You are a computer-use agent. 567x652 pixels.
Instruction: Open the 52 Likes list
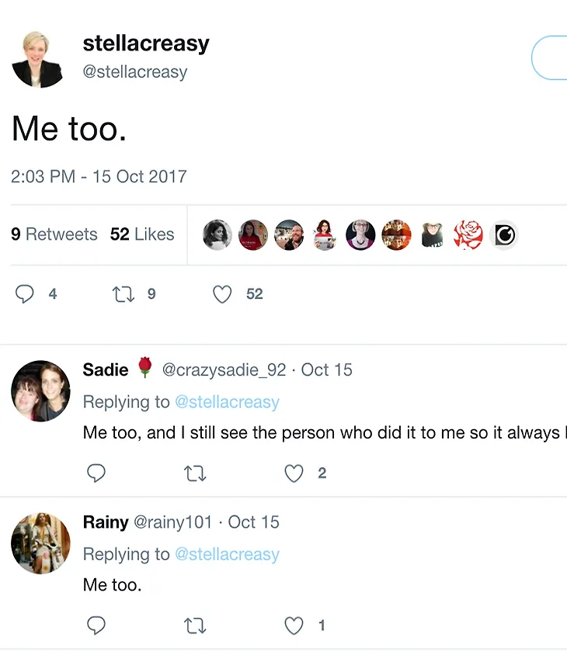(x=142, y=234)
